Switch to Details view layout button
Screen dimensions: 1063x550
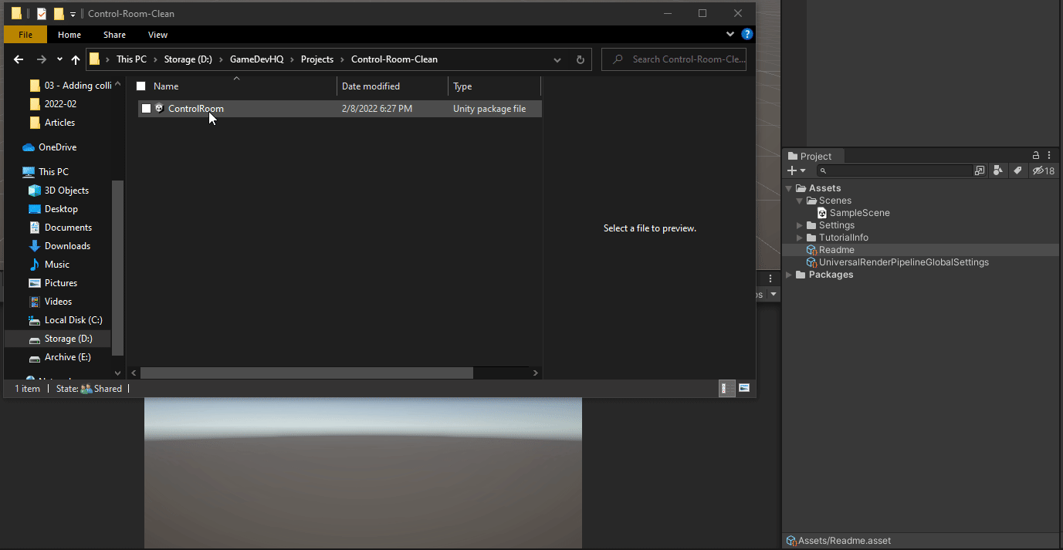pyautogui.click(x=726, y=388)
